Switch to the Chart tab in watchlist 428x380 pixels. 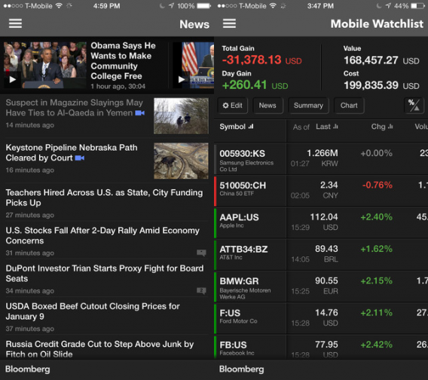pyautogui.click(x=349, y=106)
